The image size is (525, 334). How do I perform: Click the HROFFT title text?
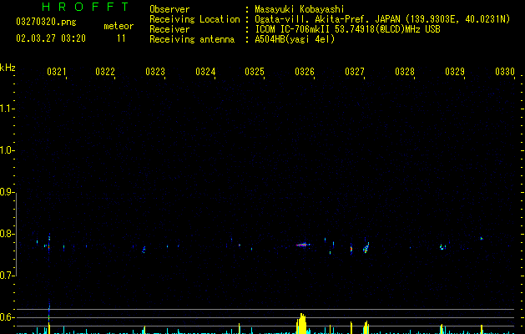click(85, 7)
